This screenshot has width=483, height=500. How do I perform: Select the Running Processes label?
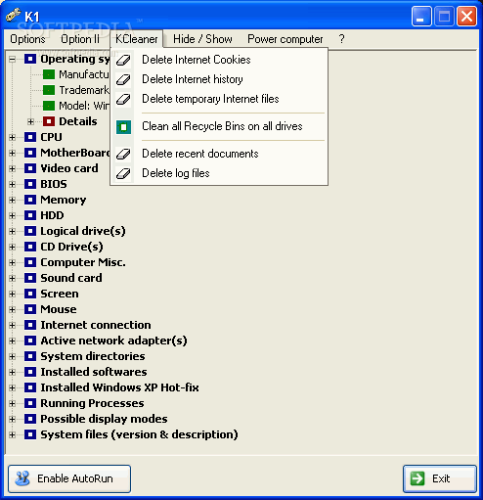(92, 403)
